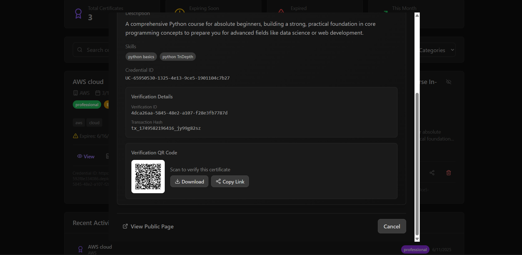522x255 pixels.
Task: Click the verification QR code image
Action: 148,177
